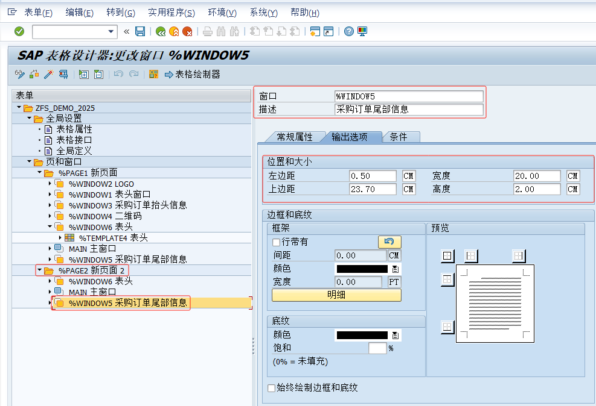Open the Help question mark icon
Viewport: 596px width, 406px height.
click(x=349, y=31)
